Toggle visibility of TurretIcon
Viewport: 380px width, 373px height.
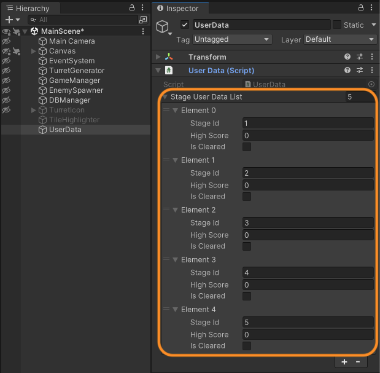coord(6,110)
